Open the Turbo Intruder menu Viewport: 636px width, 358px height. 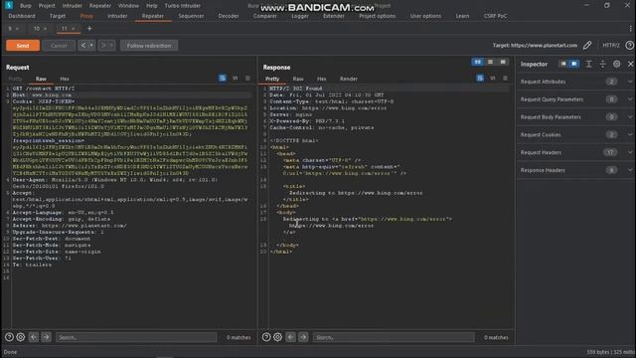pos(183,6)
